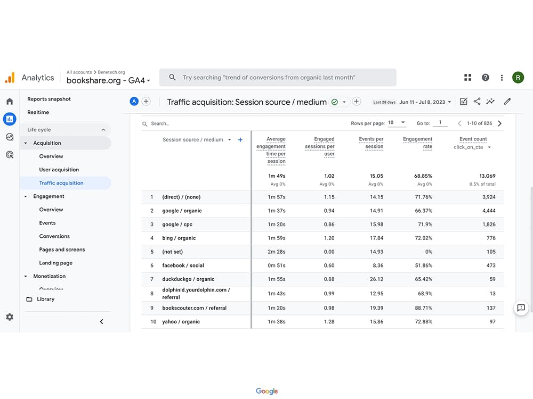Open the Rows per page dropdown
This screenshot has height=399, width=533.
tap(397, 122)
